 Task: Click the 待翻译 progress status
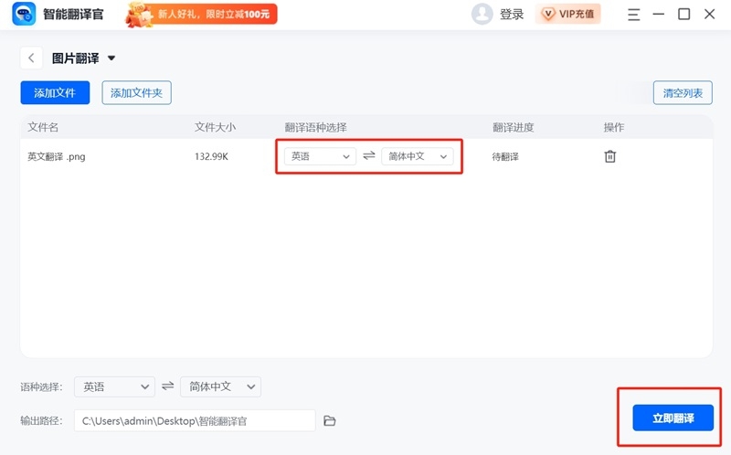[x=505, y=156]
